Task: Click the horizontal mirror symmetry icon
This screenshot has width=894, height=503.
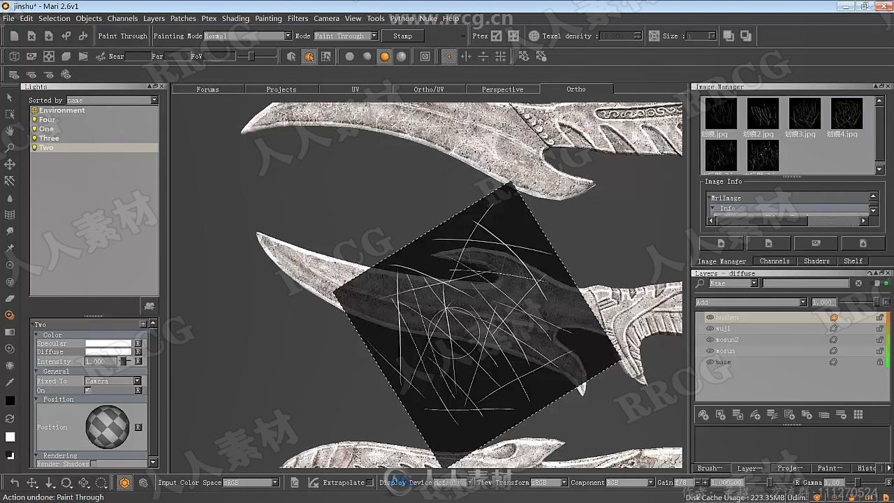Action: tap(483, 57)
